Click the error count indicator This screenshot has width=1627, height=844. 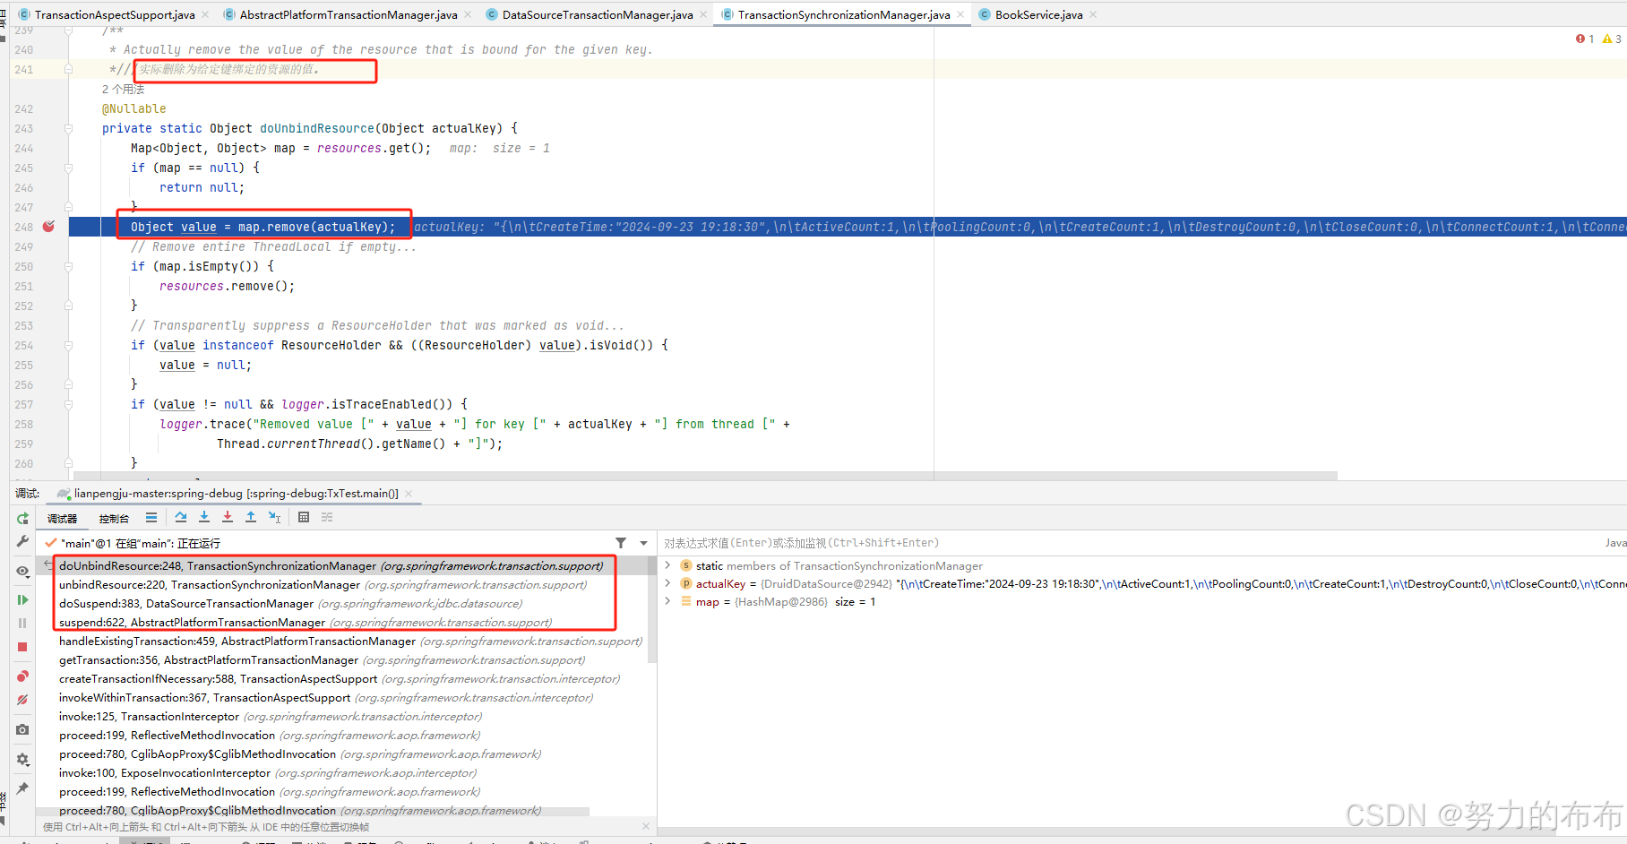[1584, 39]
